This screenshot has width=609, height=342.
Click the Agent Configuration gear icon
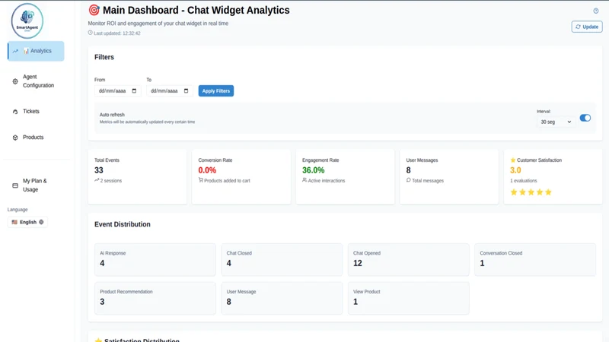15,81
